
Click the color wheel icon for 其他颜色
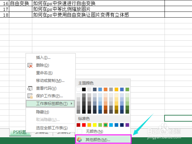pos(79,140)
